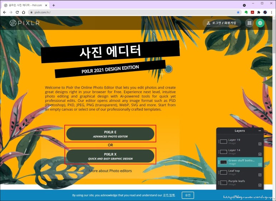
Task: Select Layer 19 thumbnail in Layers panel
Action: [224, 141]
